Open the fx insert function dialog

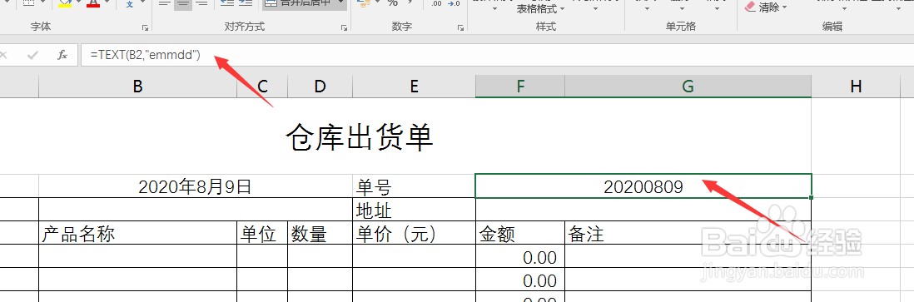point(62,55)
